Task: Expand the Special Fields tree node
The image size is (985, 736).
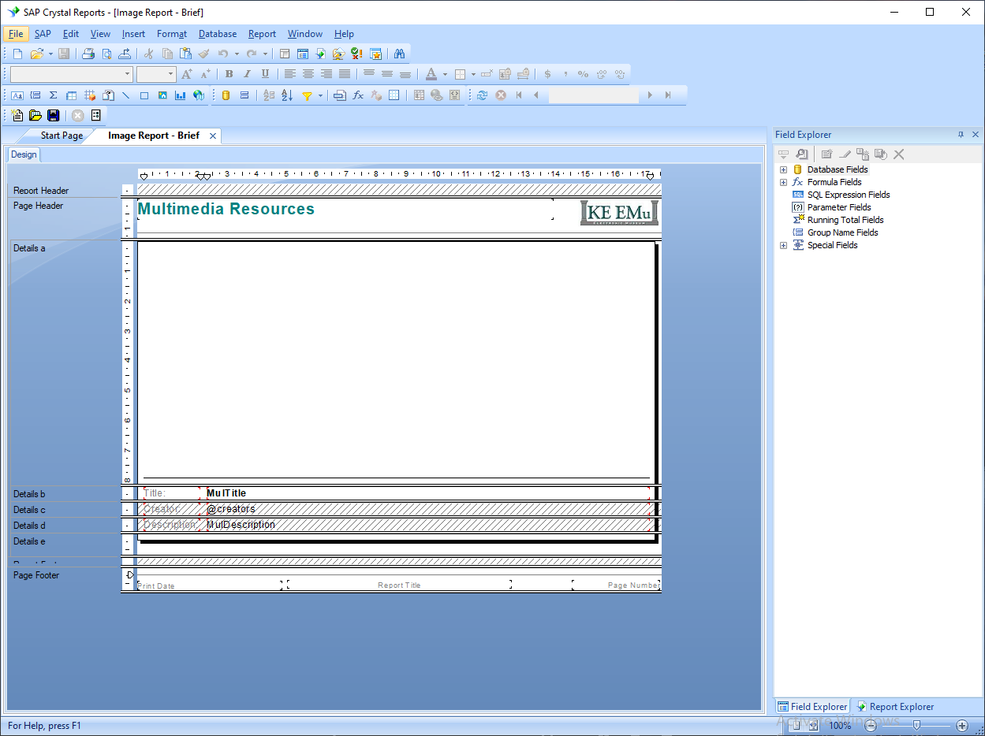Action: click(783, 245)
